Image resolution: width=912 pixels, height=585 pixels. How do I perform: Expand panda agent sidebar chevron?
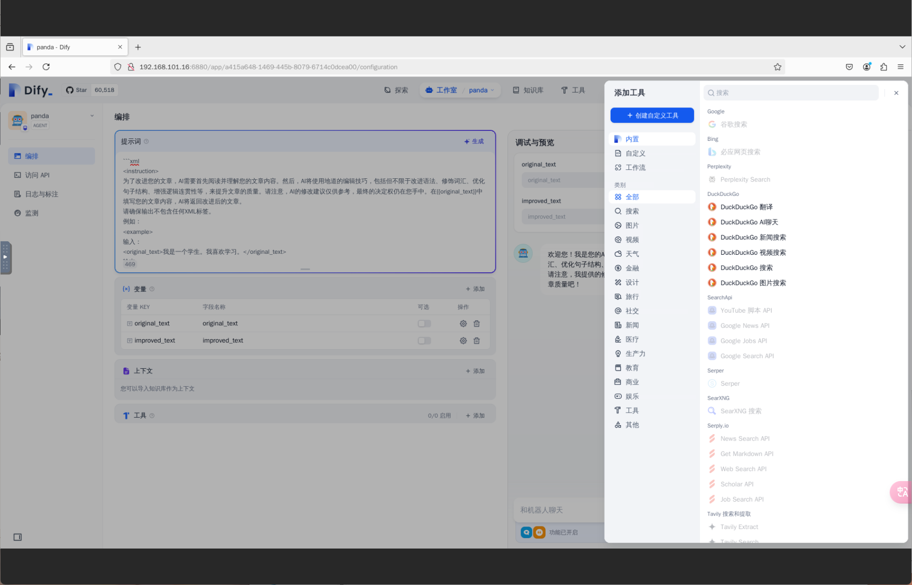pyautogui.click(x=92, y=116)
